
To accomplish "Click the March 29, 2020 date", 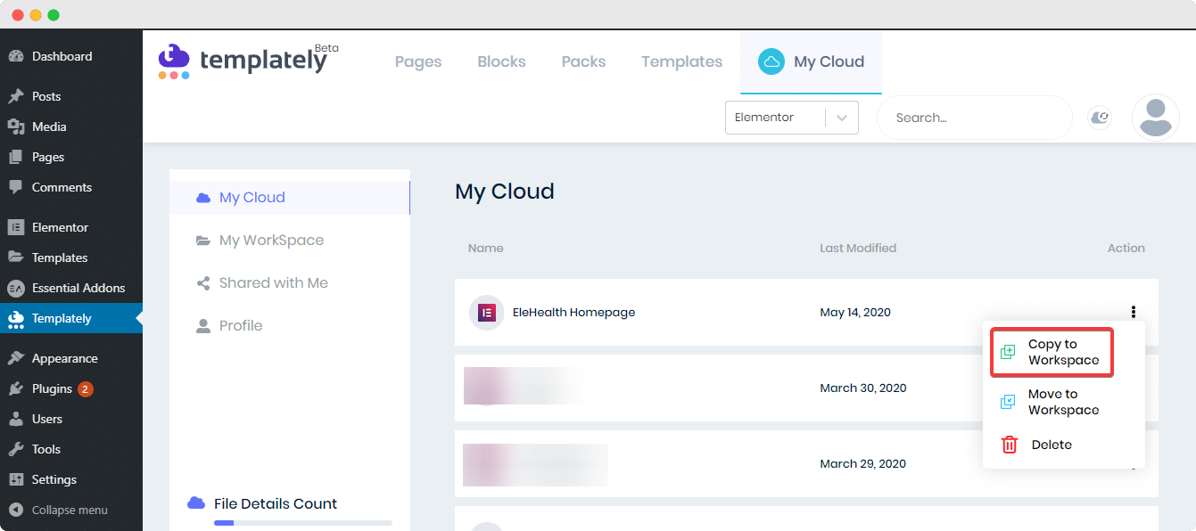I will click(862, 464).
